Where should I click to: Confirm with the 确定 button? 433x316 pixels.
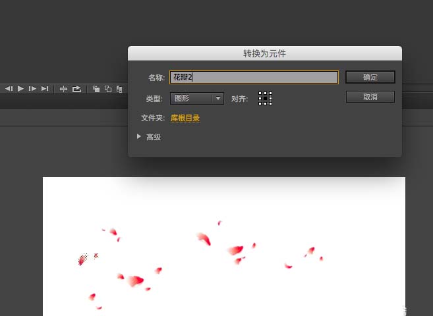coord(370,77)
